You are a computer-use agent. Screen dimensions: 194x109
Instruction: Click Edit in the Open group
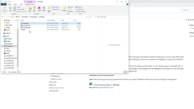70,9
